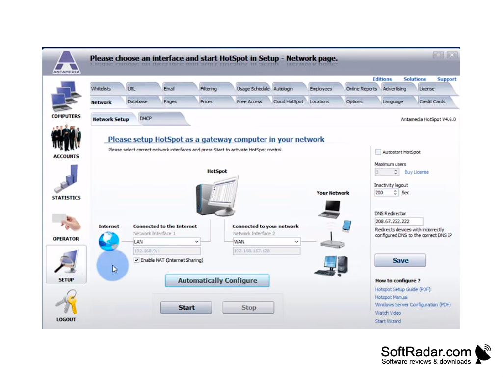The image size is (503, 377).
Task: Click the Start button
Action: tap(186, 307)
